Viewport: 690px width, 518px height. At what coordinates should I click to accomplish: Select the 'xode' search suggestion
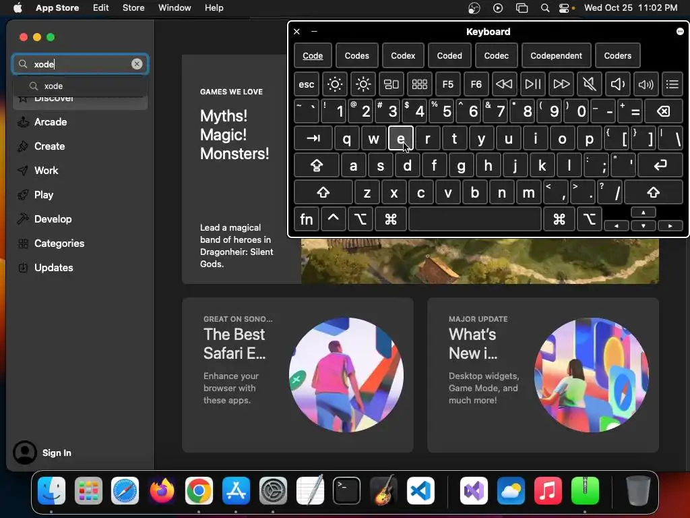pyautogui.click(x=80, y=86)
